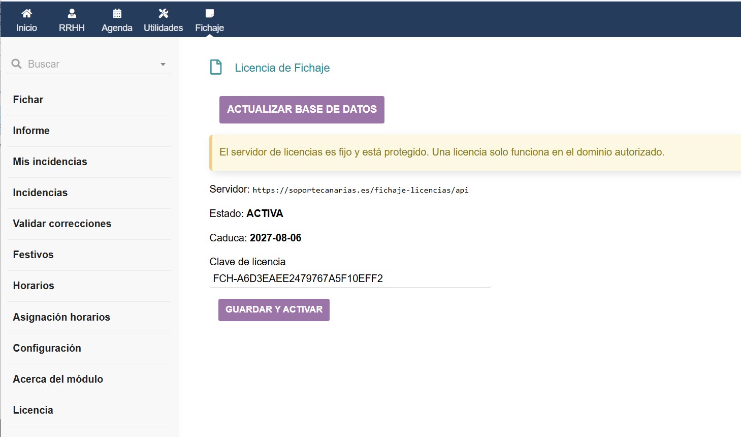The width and height of the screenshot is (741, 437).
Task: Open the Inicio home icon
Action: point(26,13)
